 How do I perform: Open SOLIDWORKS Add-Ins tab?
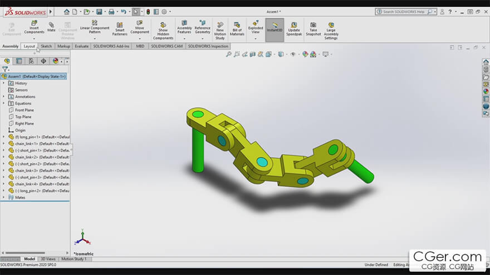pyautogui.click(x=111, y=46)
